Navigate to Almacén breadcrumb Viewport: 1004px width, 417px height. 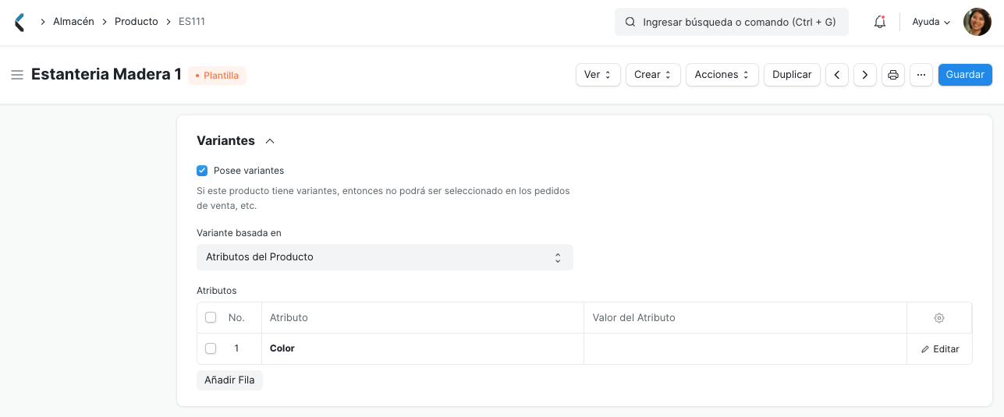tap(73, 22)
